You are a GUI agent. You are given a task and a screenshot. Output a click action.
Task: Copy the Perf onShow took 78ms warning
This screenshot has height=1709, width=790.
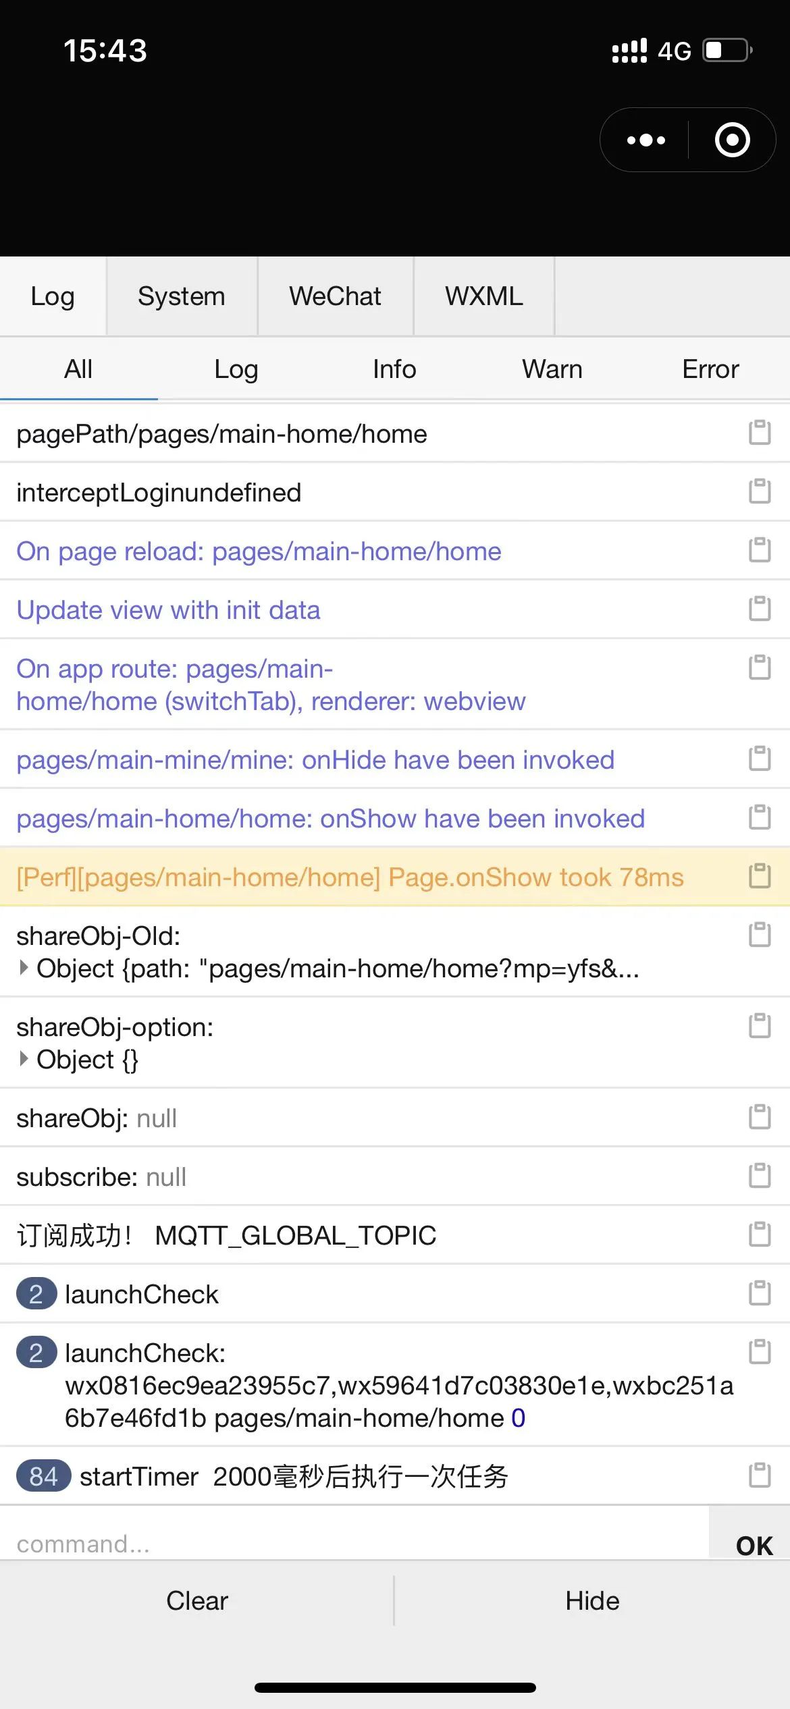click(760, 876)
